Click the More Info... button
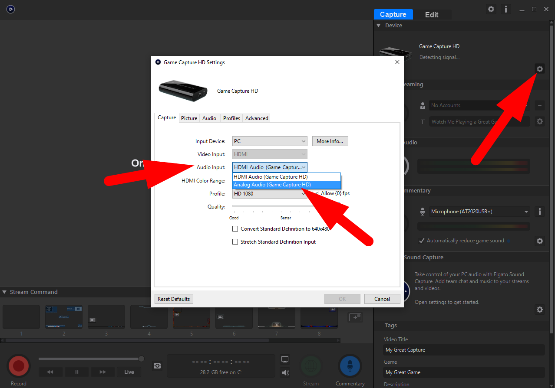Viewport: 555px width, 388px height. 330,141
